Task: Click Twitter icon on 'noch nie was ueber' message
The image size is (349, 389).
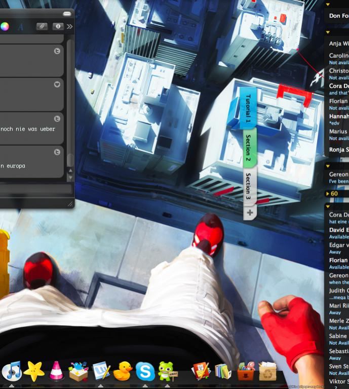Action: [x=57, y=119]
